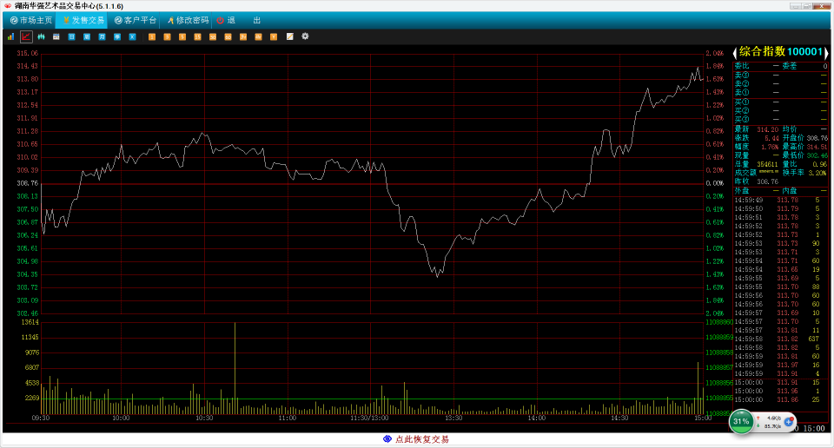Screen dimensions: 834x448
Task: Select the red time-share line chart icon
Action: 26,36
